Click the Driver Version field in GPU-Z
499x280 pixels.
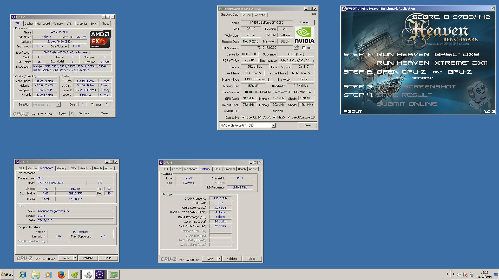point(277,92)
